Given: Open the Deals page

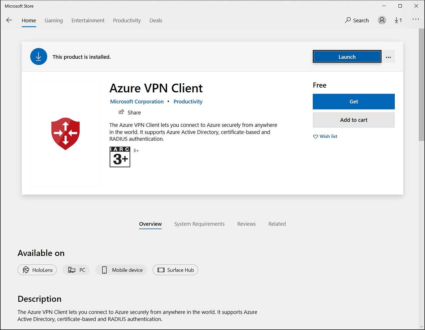Looking at the screenshot, I should point(156,20).
